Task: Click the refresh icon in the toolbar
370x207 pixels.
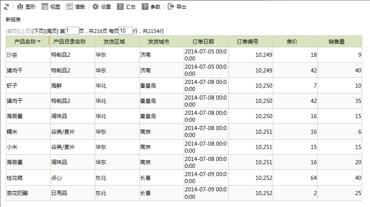Action: tap(7, 7)
